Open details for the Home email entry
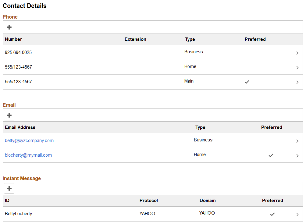The height and width of the screenshot is (224, 306). click(297, 155)
